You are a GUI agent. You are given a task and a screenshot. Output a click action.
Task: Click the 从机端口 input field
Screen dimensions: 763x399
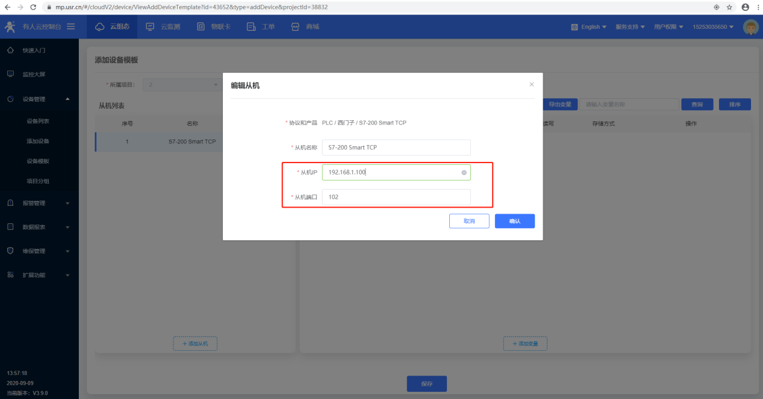tap(396, 197)
